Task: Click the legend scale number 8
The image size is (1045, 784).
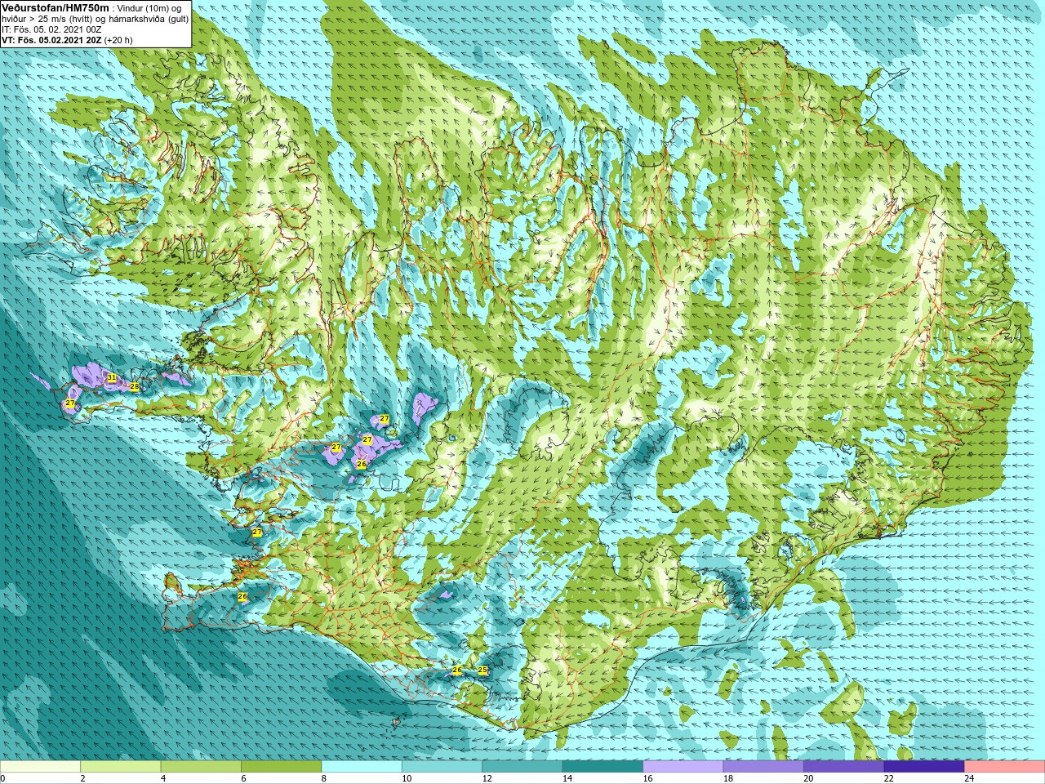Action: coord(323,778)
